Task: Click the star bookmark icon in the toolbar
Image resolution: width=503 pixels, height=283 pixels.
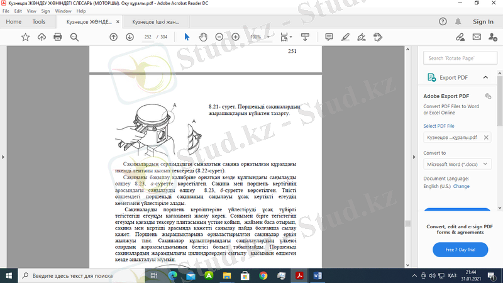Action: tap(25, 37)
